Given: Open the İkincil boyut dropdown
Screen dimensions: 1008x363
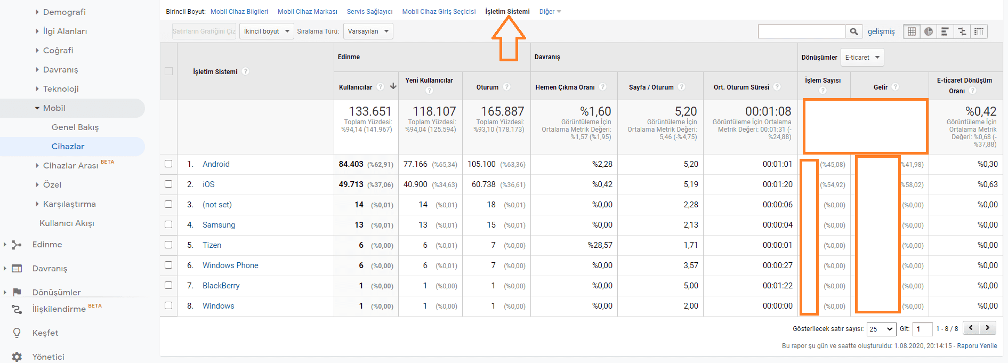Looking at the screenshot, I should click(x=267, y=31).
